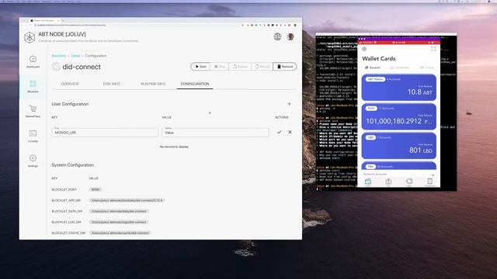Click the Restart button
497x279 pixels.
pos(240,67)
